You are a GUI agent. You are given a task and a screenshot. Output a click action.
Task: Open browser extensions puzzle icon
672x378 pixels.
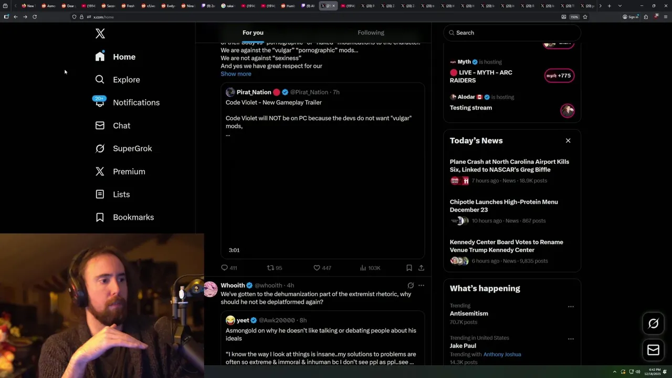[646, 17]
